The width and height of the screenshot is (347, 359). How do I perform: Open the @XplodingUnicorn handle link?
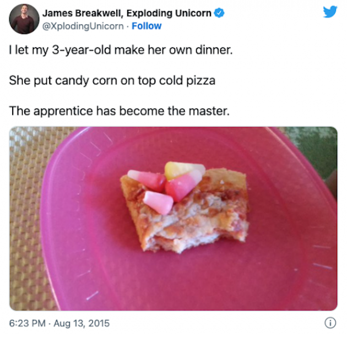83,26
